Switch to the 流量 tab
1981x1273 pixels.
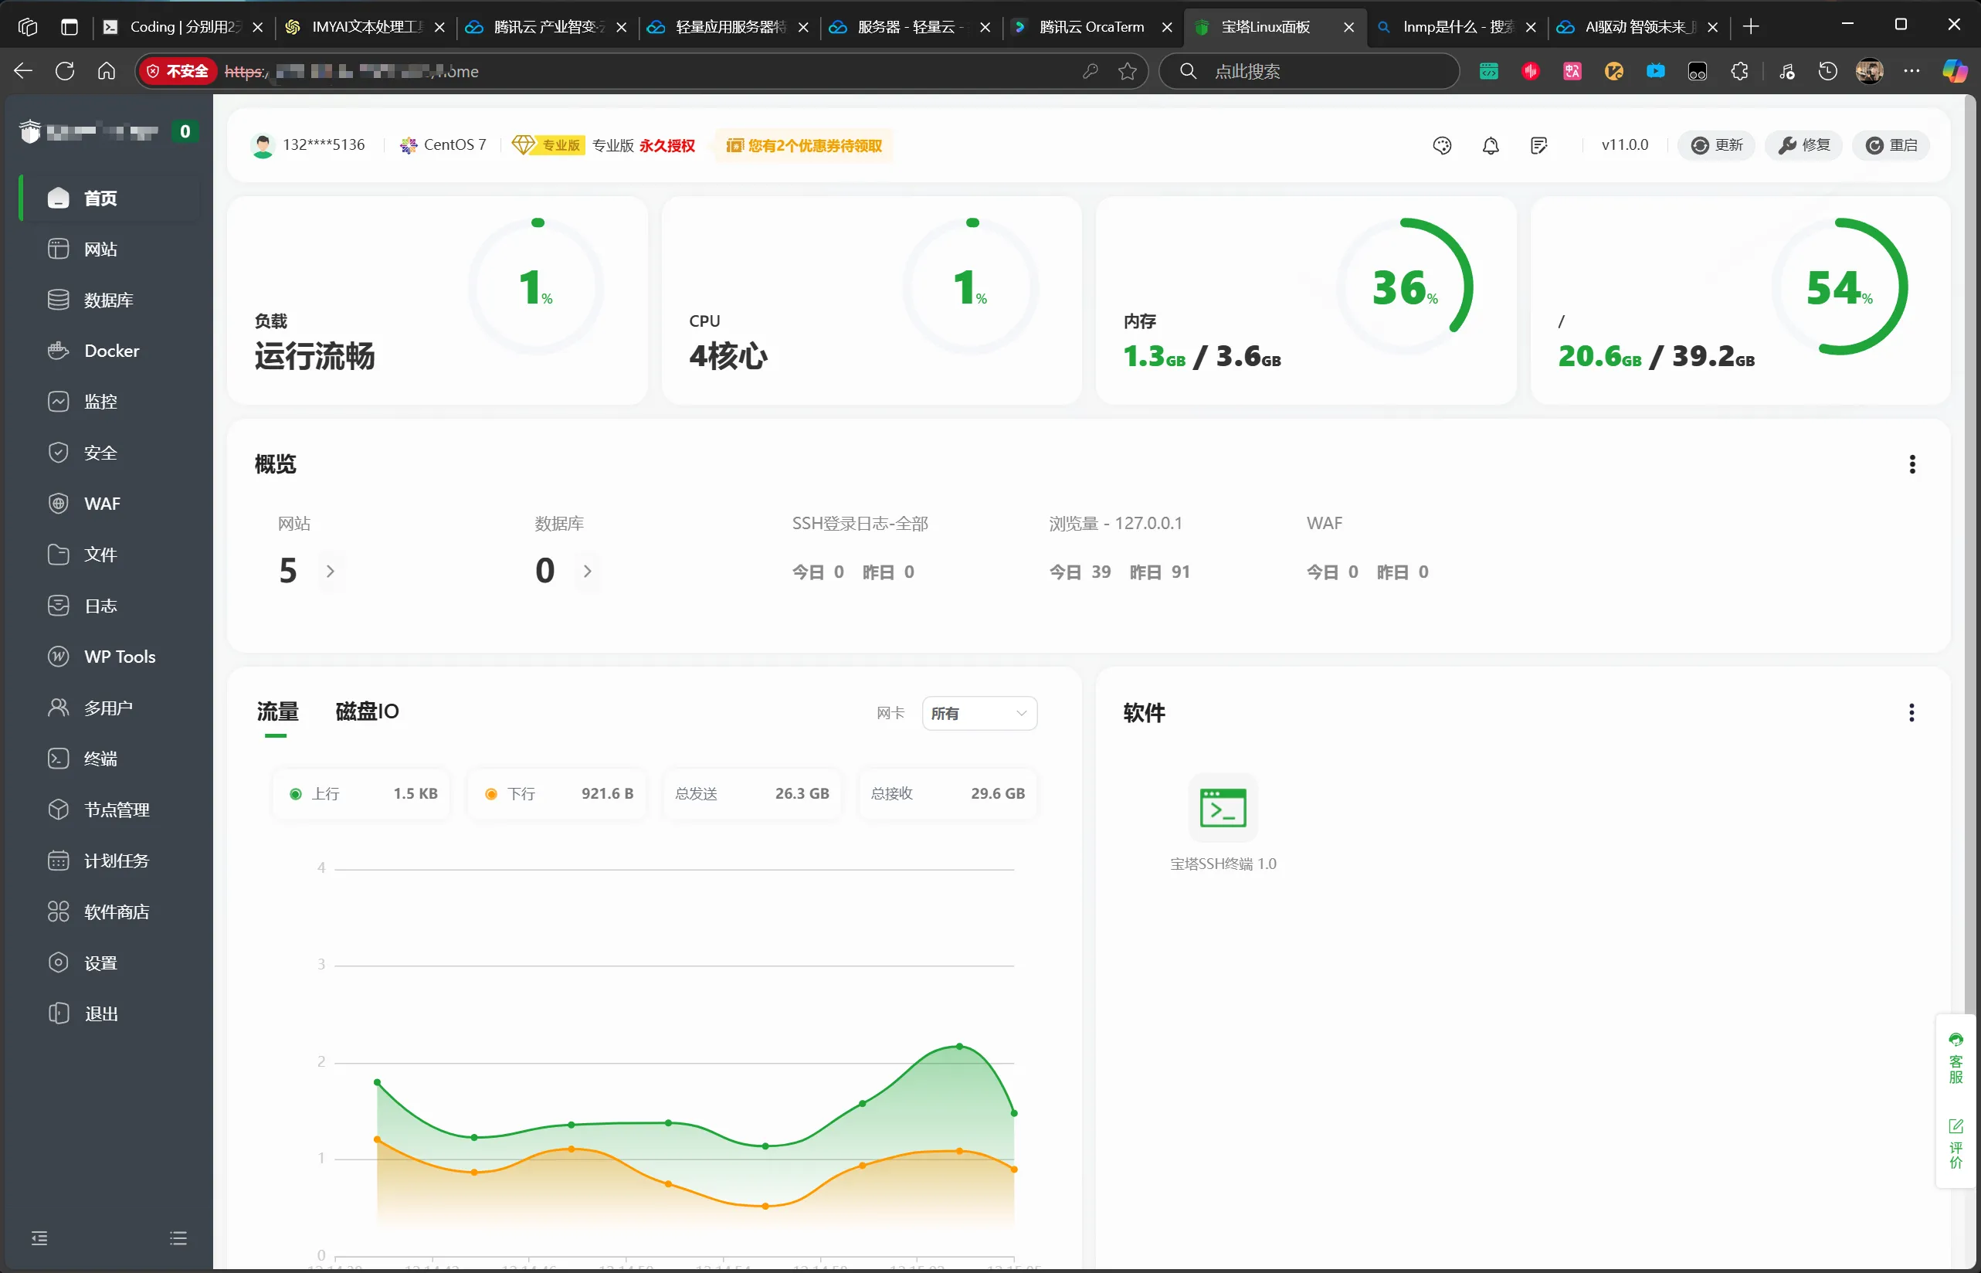tap(276, 711)
